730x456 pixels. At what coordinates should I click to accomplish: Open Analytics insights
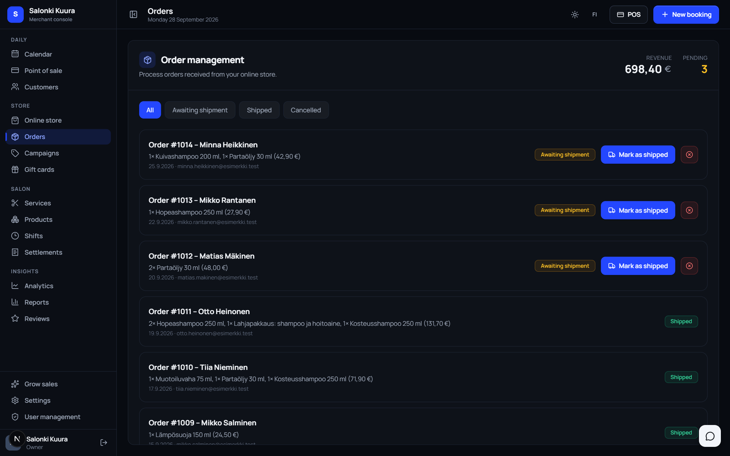(58, 286)
